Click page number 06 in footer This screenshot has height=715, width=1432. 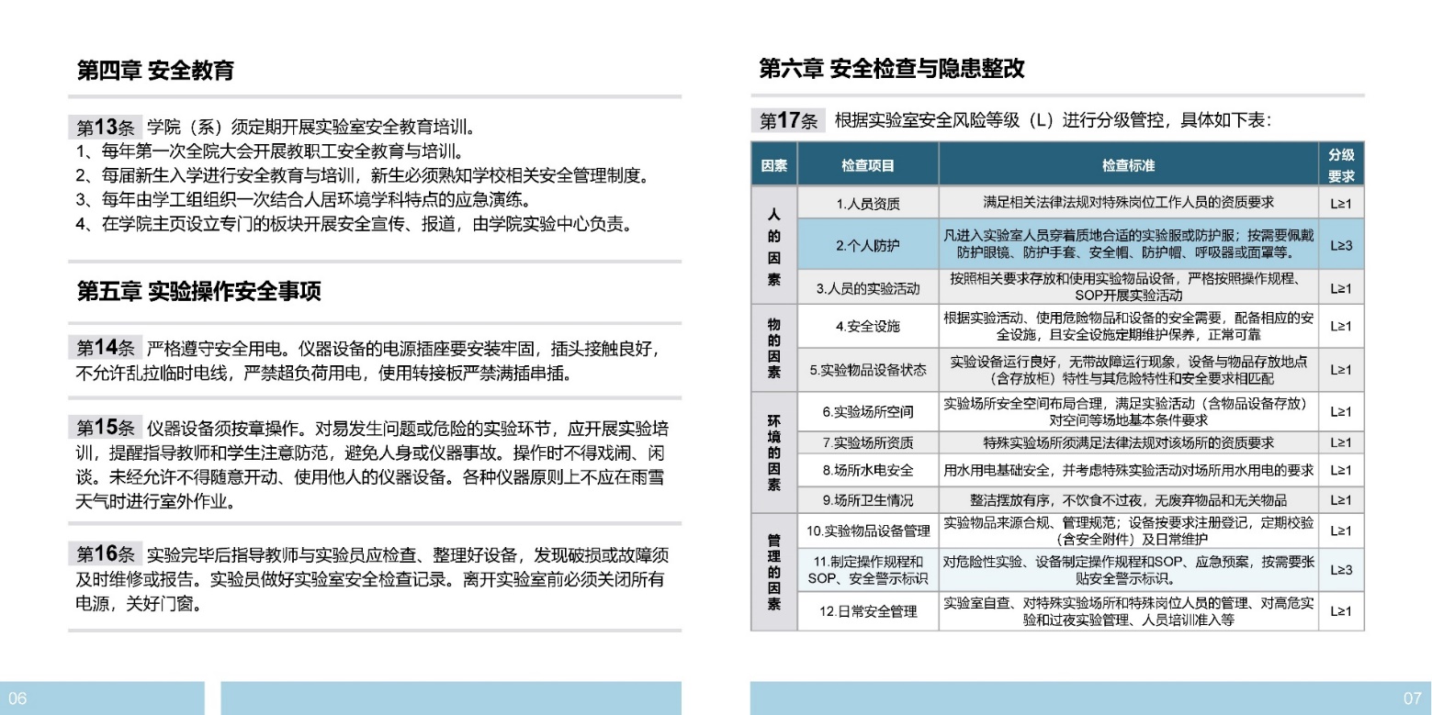click(x=18, y=698)
